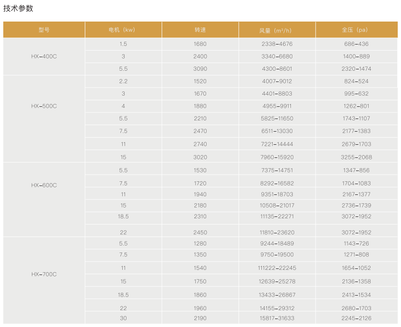This screenshot has height=327, width=401.
Task: Click the HX-400C model cell
Action: click(x=44, y=56)
